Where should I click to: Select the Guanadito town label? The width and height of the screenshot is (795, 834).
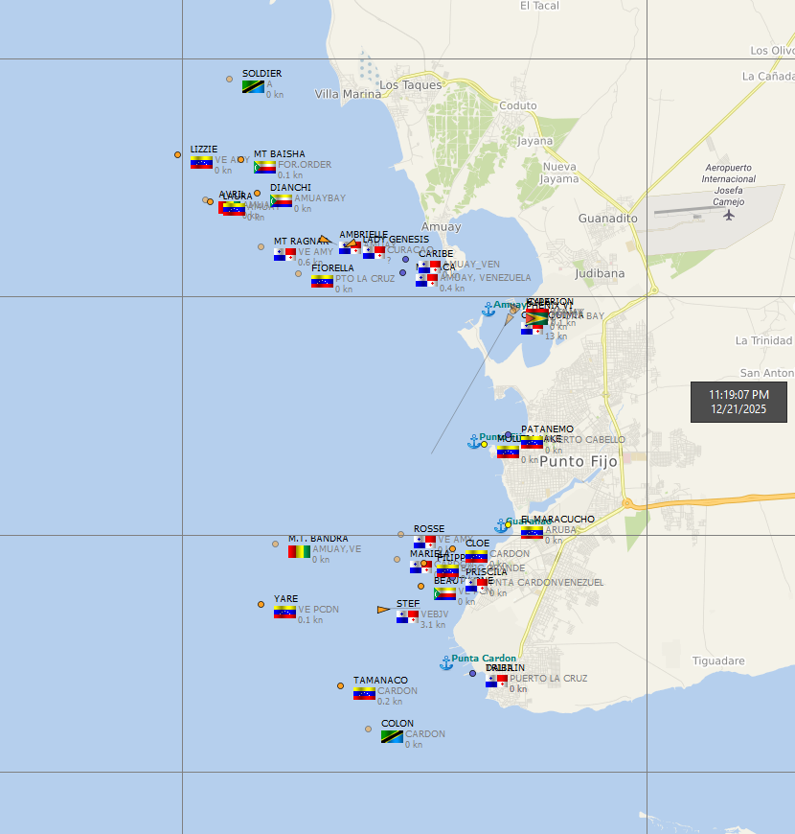coord(608,219)
